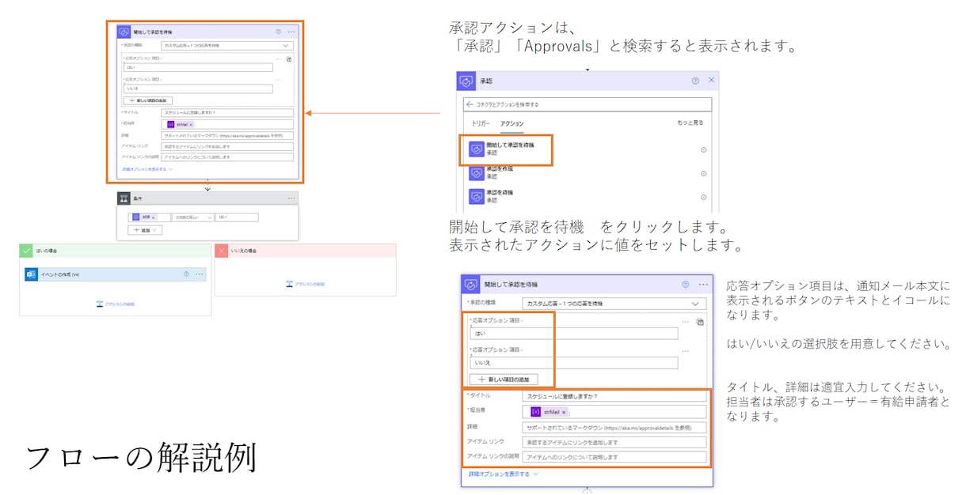This screenshot has height=495, width=966.
Task: Expand 承認の種類 dropdown in the flow overview card
Action: (x=227, y=46)
